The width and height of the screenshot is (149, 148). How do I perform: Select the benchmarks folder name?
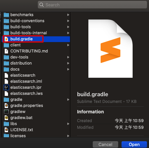(x=22, y=15)
